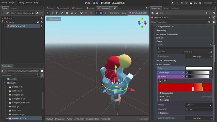The image size is (217, 122).
Task: Enable Use HDR checkbox
Action: pyautogui.click(x=186, y=109)
